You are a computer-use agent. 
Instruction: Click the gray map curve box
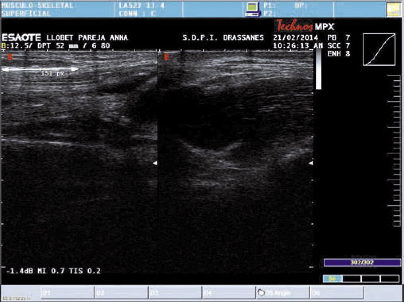pos(379,49)
